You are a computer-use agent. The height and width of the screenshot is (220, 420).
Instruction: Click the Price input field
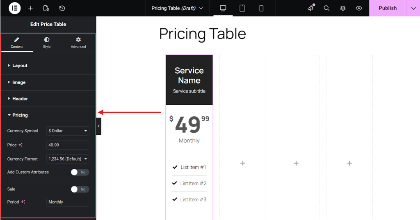[x=68, y=145]
